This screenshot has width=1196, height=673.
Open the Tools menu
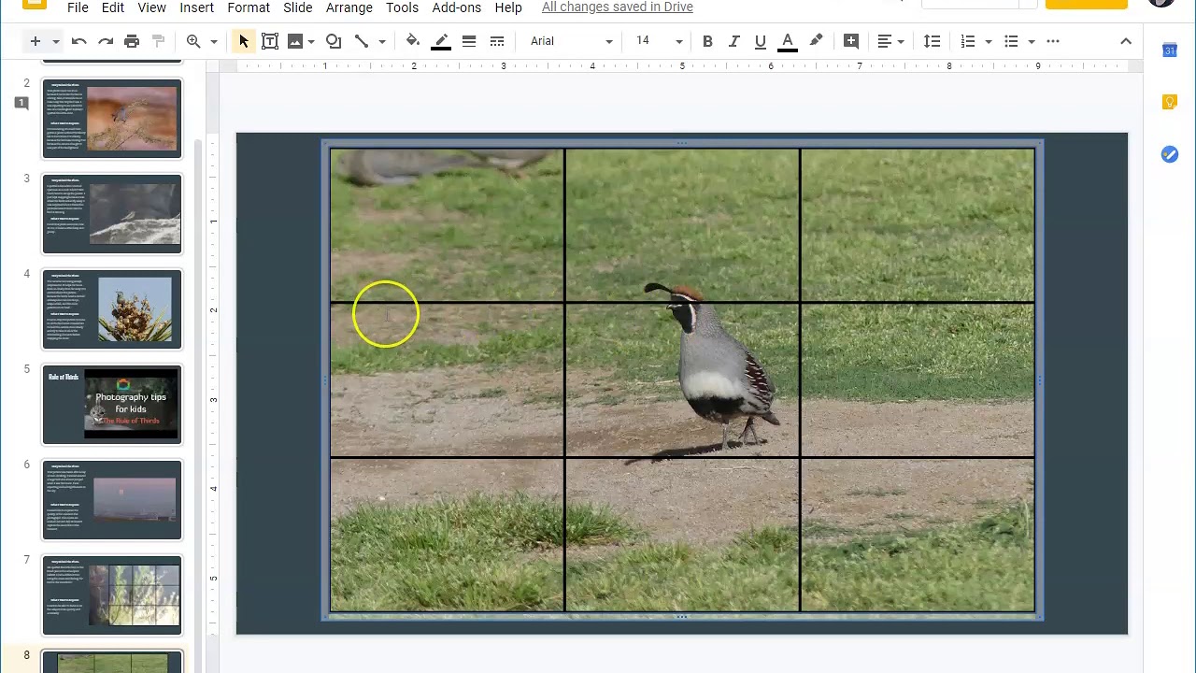tap(402, 7)
